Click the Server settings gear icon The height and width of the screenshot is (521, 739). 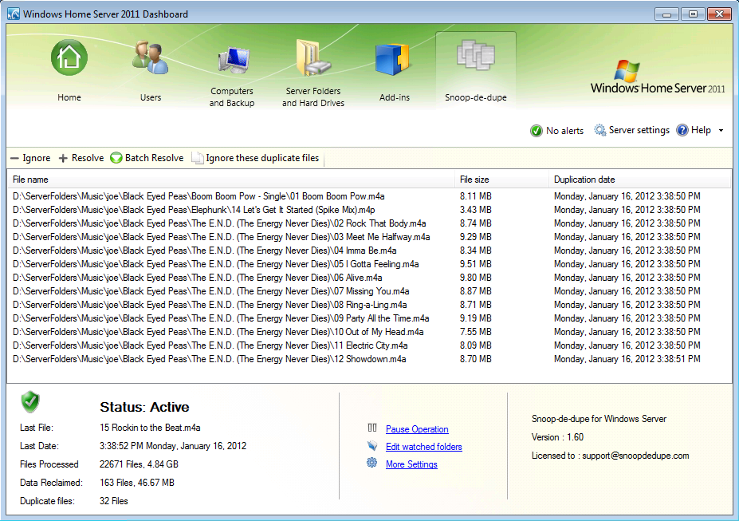coord(599,130)
